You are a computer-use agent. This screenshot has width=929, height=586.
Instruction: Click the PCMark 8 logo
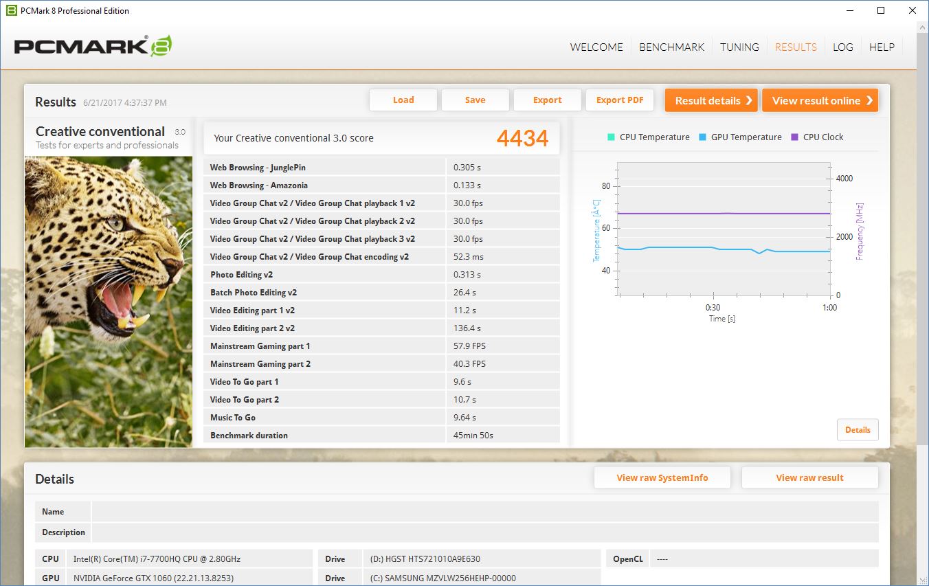pos(93,47)
